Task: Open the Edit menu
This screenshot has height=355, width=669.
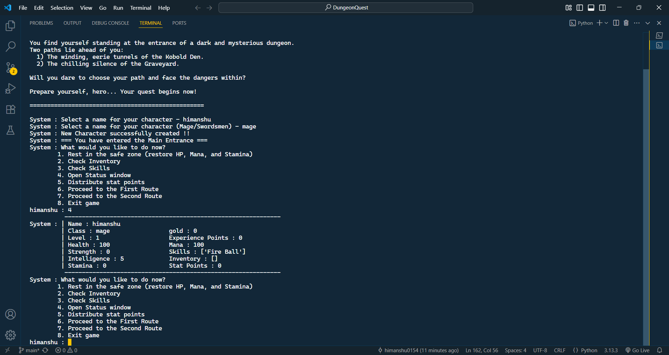Action: (39, 8)
